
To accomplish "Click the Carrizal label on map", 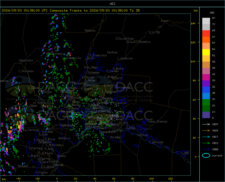I will pyautogui.click(x=81, y=135).
